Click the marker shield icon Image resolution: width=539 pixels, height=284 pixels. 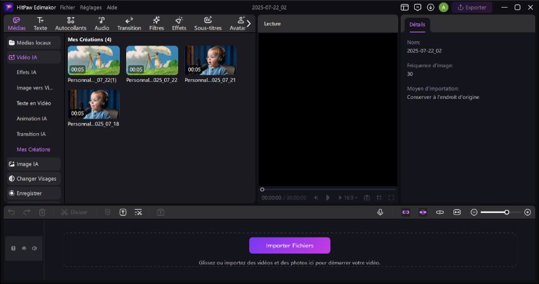(x=108, y=212)
